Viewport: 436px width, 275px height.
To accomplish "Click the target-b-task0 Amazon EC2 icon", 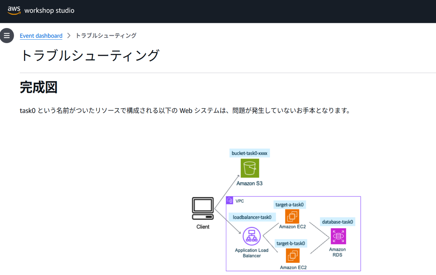I will (x=292, y=255).
